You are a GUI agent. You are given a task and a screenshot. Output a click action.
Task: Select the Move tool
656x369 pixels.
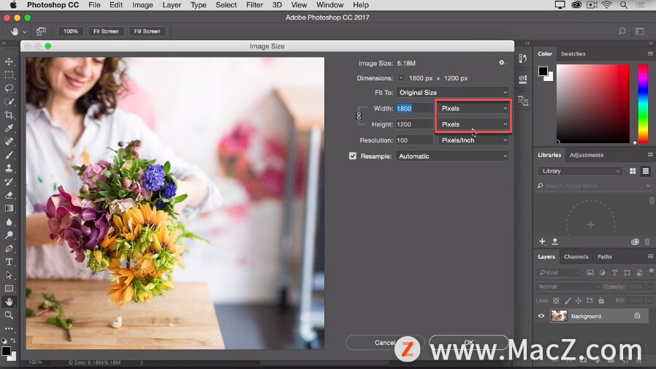click(9, 62)
